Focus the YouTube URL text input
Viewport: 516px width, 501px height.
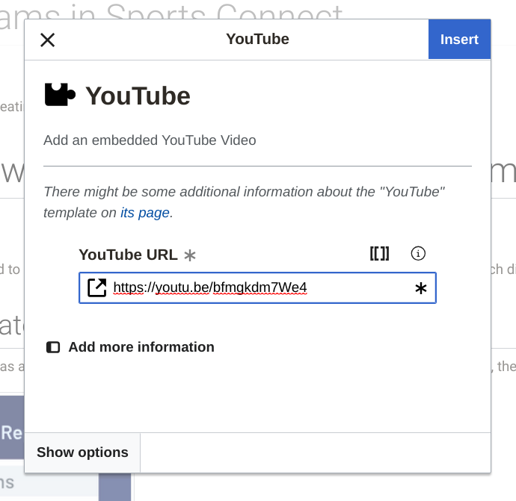click(x=254, y=288)
